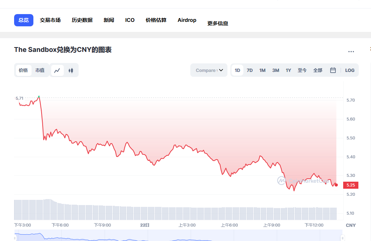This screenshot has height=241, width=371.
Task: Click the red current price point marker
Action: [x=336, y=185]
